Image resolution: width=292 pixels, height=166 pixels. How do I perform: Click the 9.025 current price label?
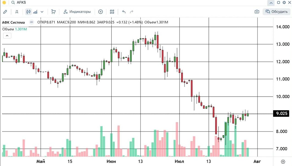coord(281,113)
